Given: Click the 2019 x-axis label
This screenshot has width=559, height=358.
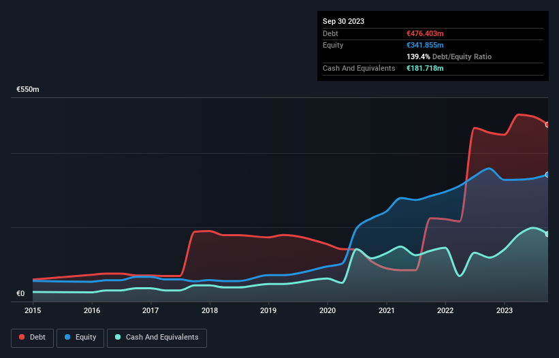Looking at the screenshot, I should click(x=268, y=310).
